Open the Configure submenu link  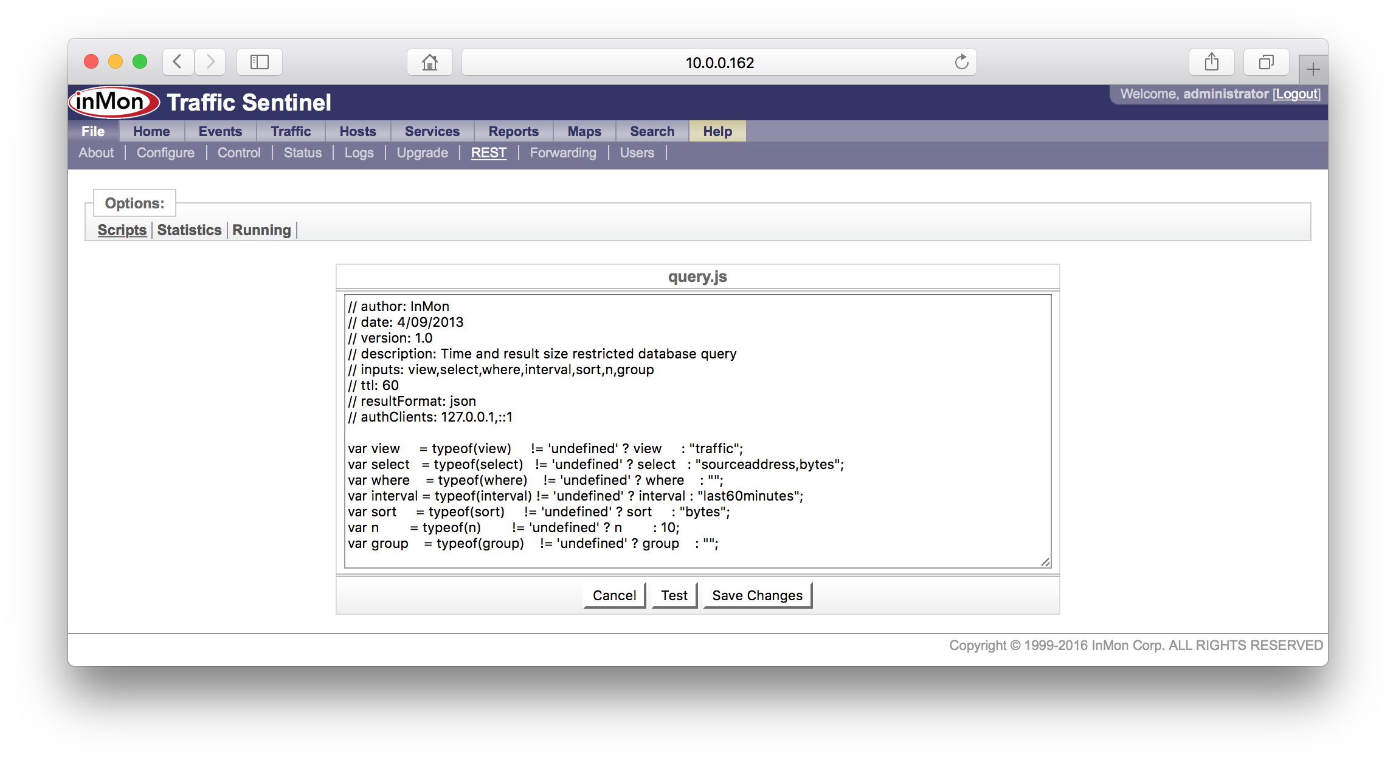coord(165,152)
